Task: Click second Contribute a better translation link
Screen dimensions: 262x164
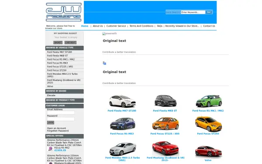Action: point(119,83)
